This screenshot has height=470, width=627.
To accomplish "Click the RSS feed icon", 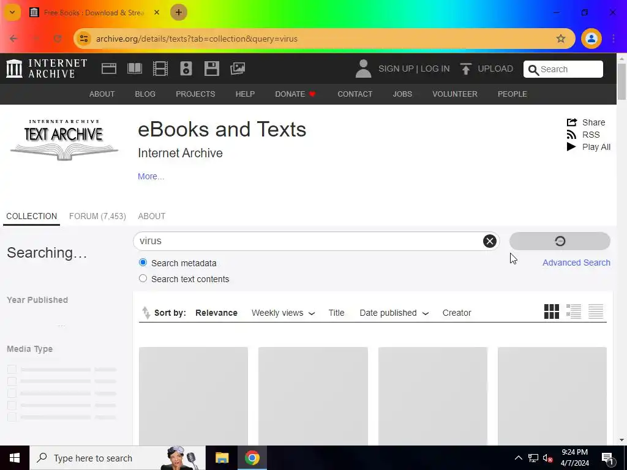I will pos(571,135).
